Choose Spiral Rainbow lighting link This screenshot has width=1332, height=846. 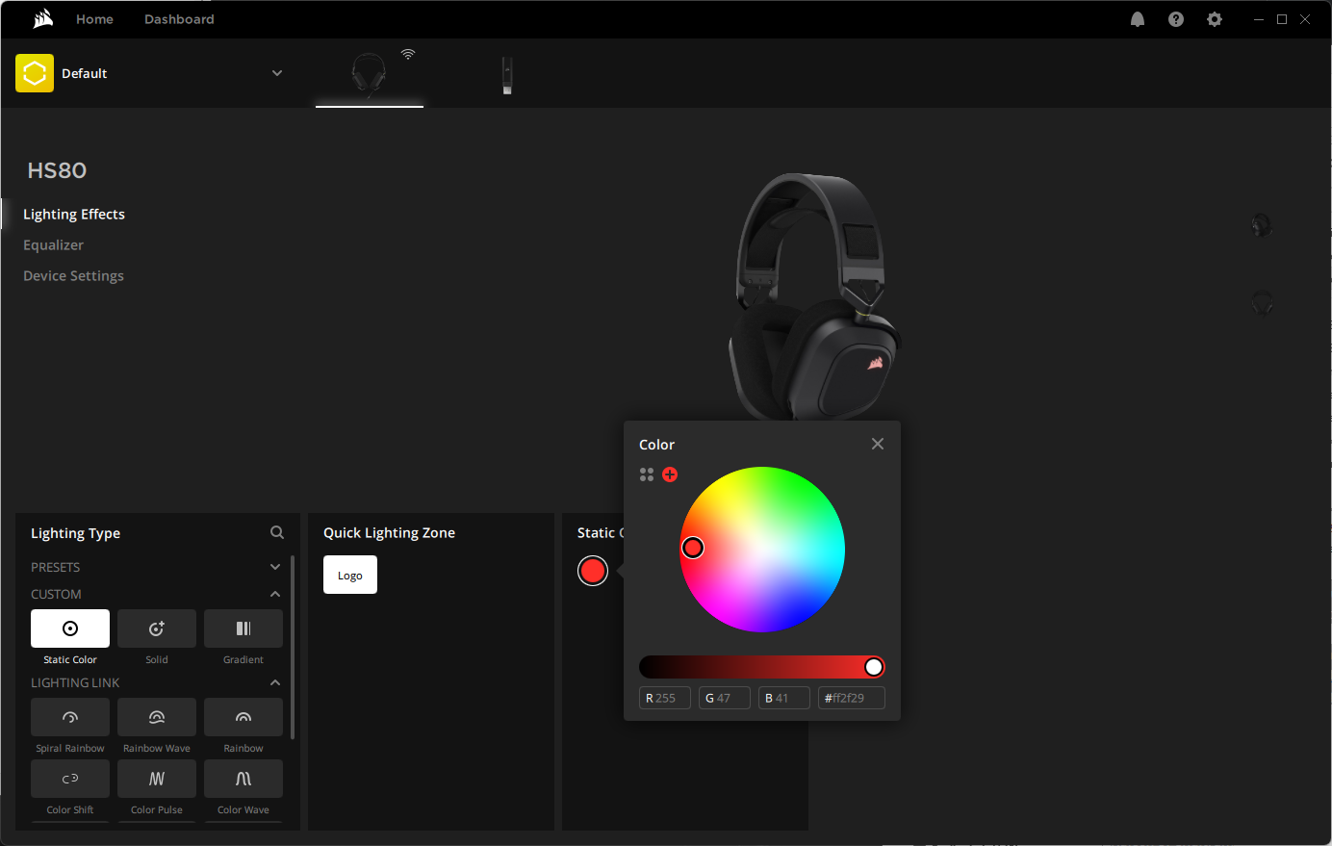70,717
